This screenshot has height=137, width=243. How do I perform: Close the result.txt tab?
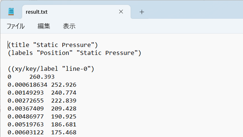coord(121,11)
